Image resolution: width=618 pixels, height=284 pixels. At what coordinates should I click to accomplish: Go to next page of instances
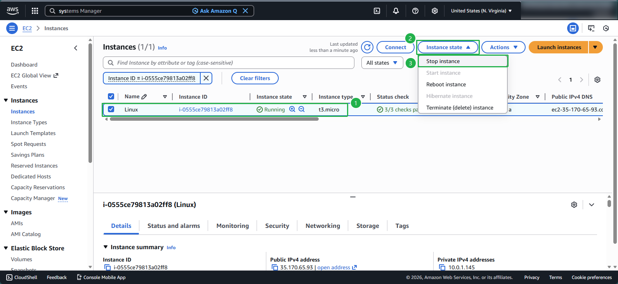point(582,80)
